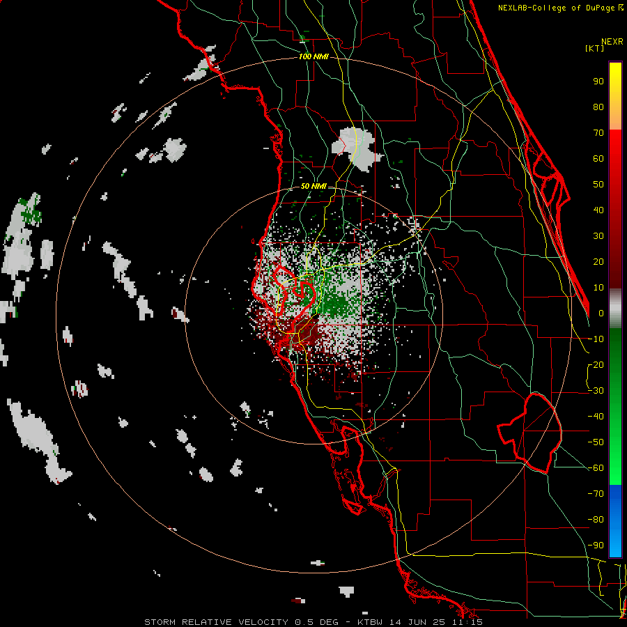Click the 50 value on the scale
Image resolution: width=627 pixels, height=627 pixels.
click(598, 185)
